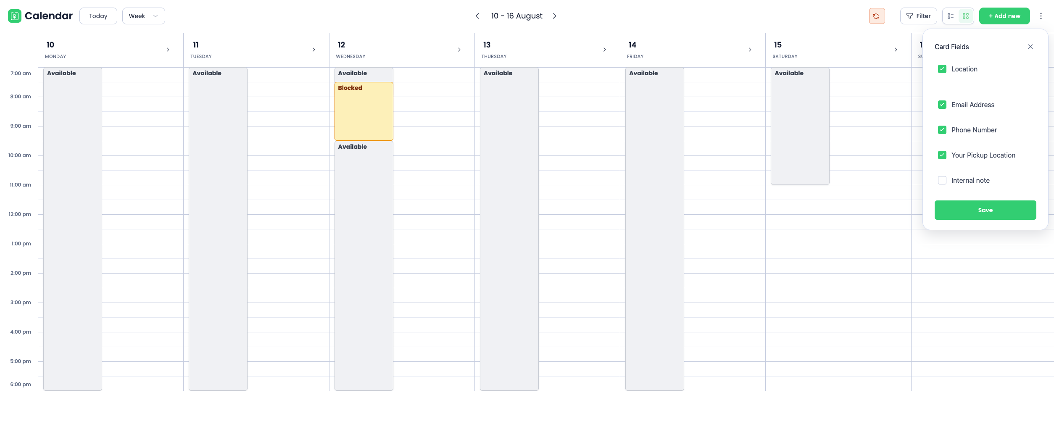
Task: Uncheck Your Pickup Location checkbox
Action: click(942, 155)
